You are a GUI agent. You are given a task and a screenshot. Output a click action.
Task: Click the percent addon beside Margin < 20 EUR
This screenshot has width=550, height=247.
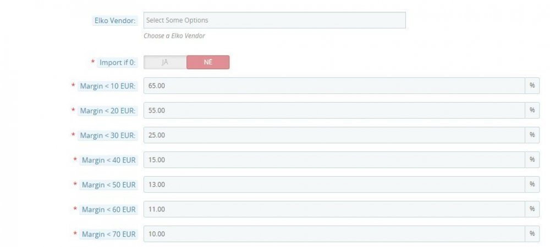(532, 110)
